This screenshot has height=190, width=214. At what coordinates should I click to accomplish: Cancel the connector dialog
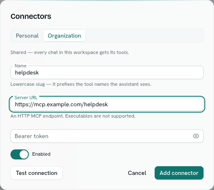(137, 173)
